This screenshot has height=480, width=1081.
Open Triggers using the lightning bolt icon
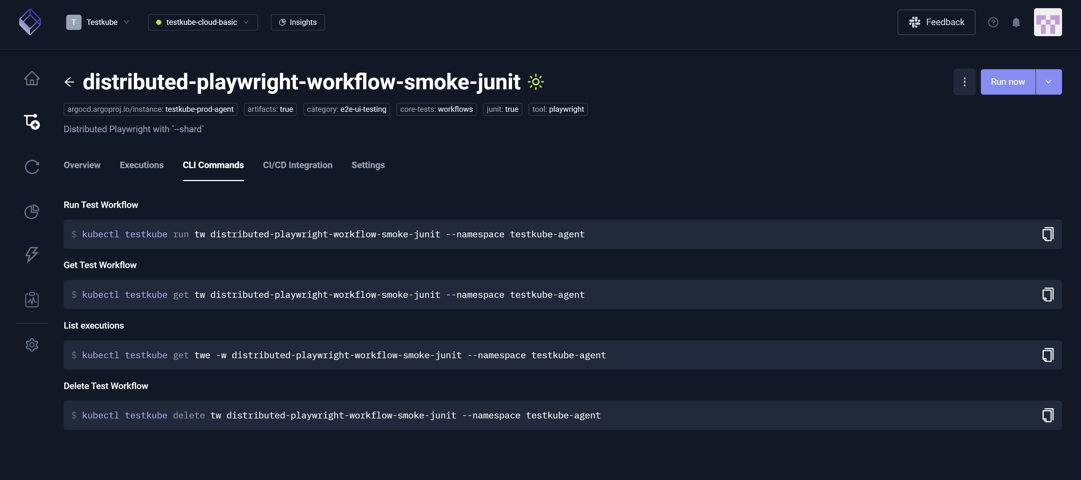(x=32, y=255)
